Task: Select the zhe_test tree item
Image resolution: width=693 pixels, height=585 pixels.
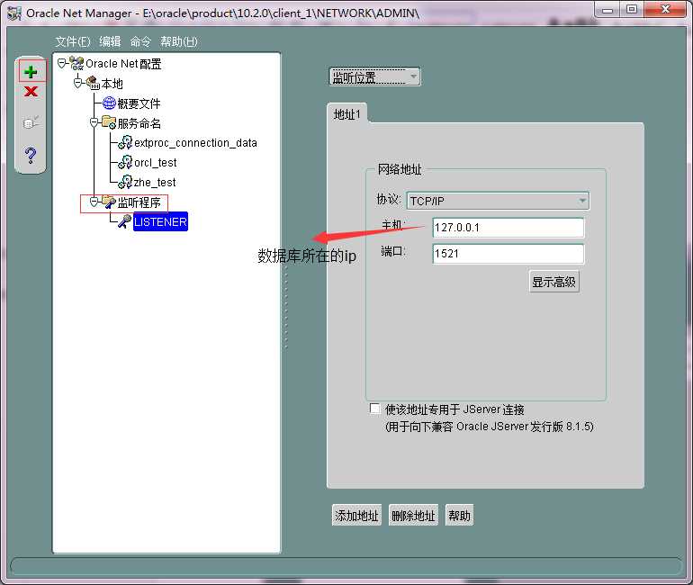Action: (155, 182)
